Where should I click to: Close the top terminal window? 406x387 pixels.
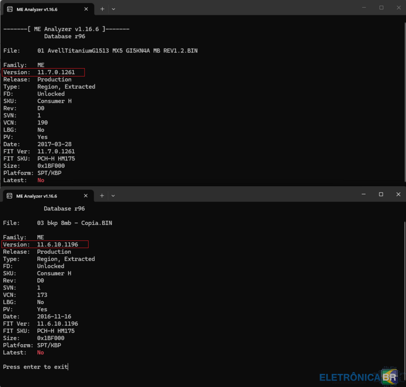(x=398, y=8)
